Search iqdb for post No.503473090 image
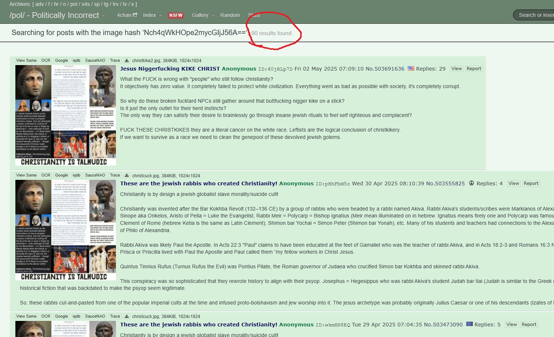The height and width of the screenshot is (337, 554). coord(76,317)
